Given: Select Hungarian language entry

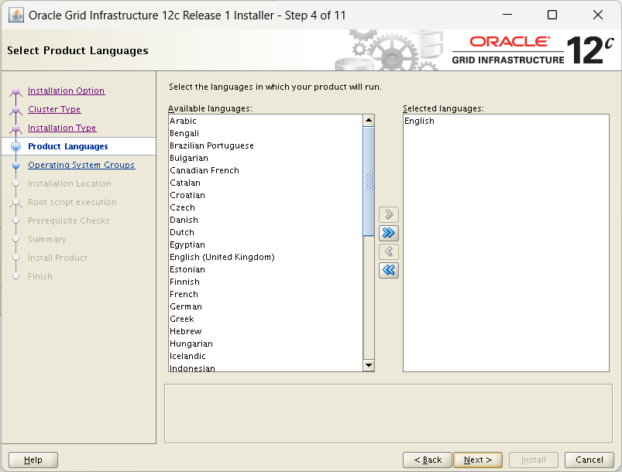Looking at the screenshot, I should point(265,344).
